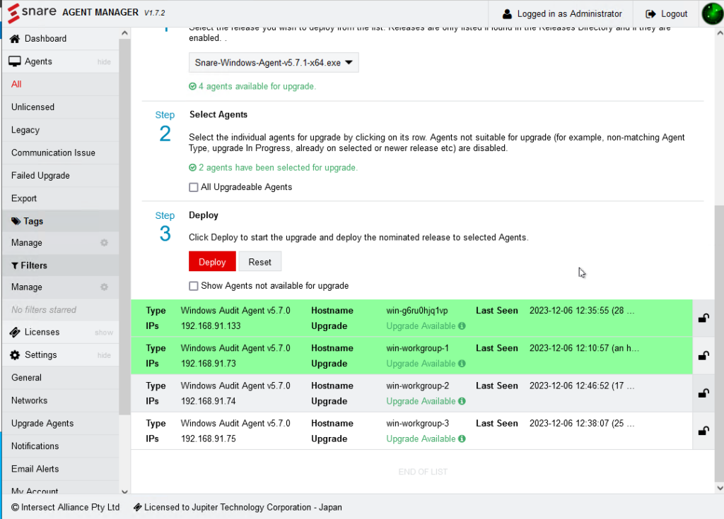Click the Logout button
This screenshot has width=724, height=519.
[667, 14]
